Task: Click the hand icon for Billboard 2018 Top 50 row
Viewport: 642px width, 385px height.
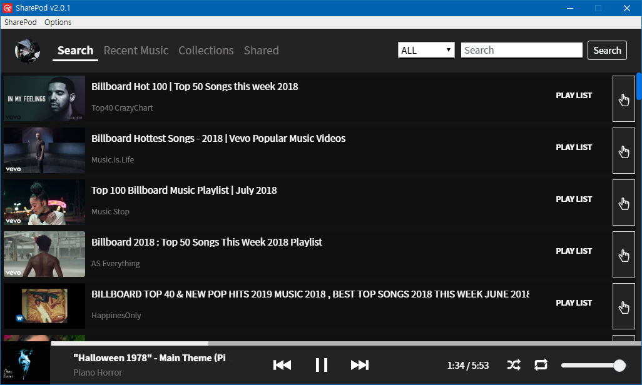Action: [624, 254]
